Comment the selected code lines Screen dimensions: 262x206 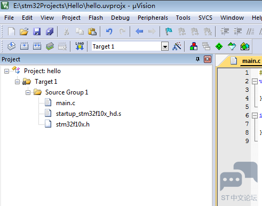[x=250, y=31]
